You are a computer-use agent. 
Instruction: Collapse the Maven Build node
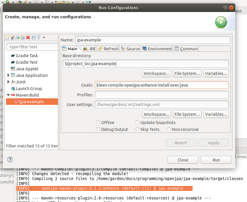(x=8, y=95)
